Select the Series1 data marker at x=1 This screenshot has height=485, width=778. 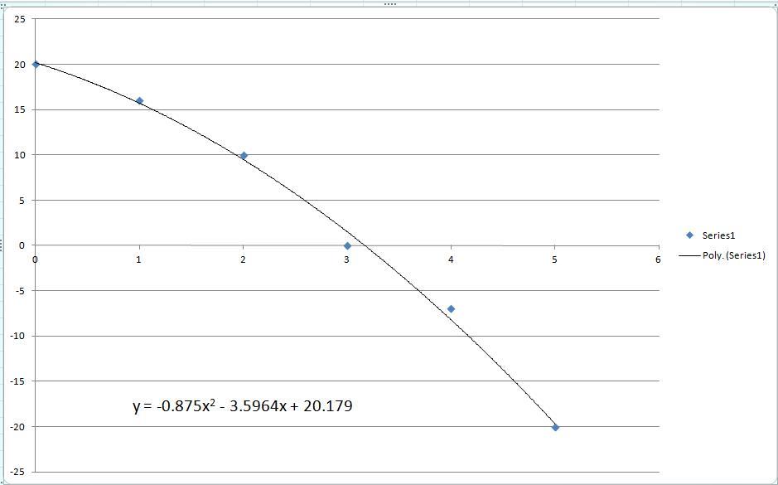pos(139,100)
